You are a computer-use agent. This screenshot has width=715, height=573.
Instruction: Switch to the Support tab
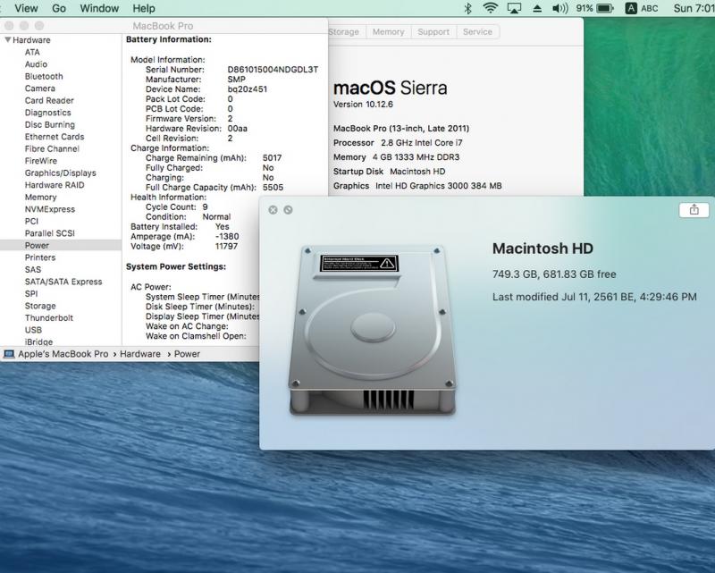pos(433,32)
